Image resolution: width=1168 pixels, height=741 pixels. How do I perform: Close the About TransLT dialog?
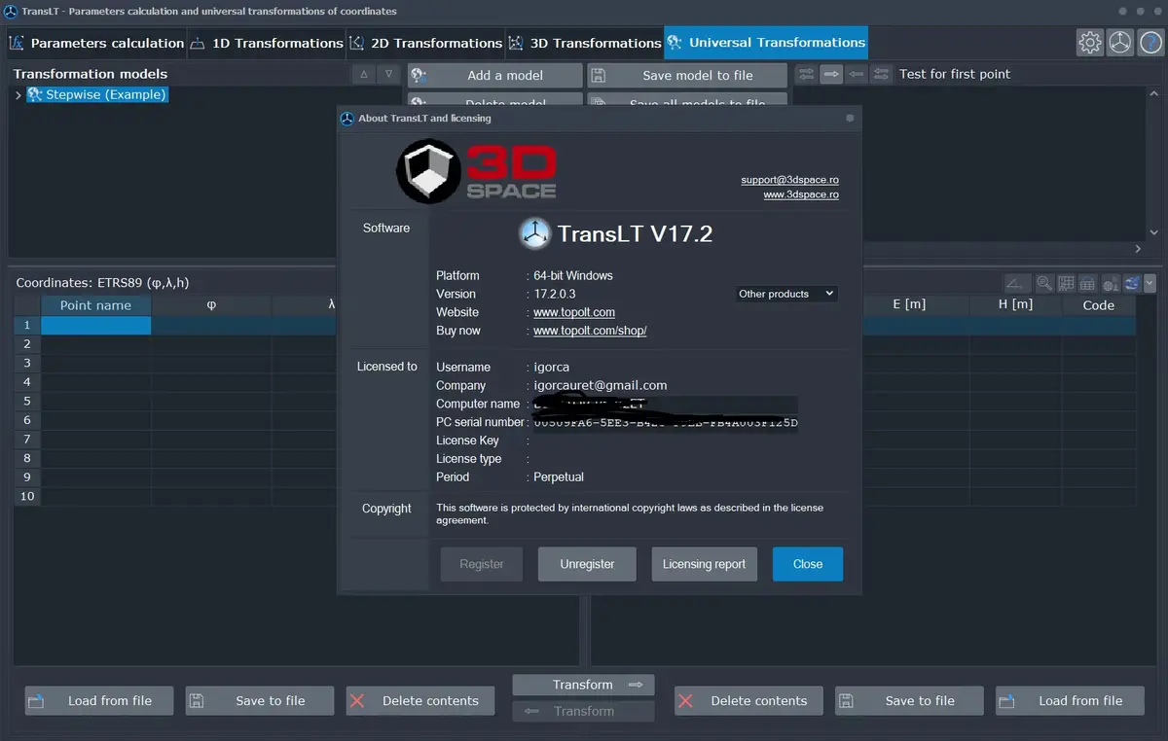tap(808, 564)
